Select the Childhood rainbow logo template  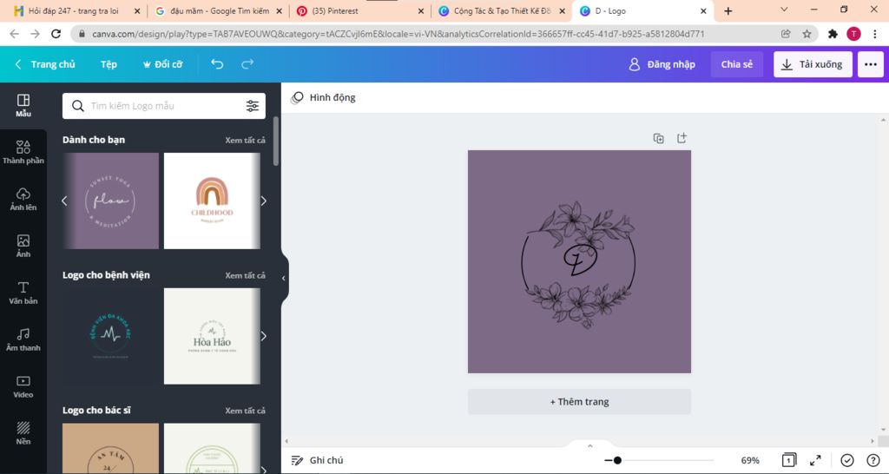212,201
